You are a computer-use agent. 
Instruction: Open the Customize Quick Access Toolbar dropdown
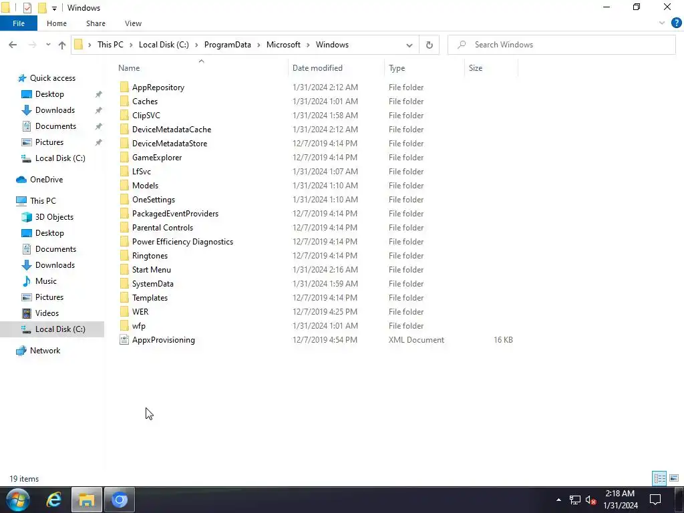pos(54,8)
